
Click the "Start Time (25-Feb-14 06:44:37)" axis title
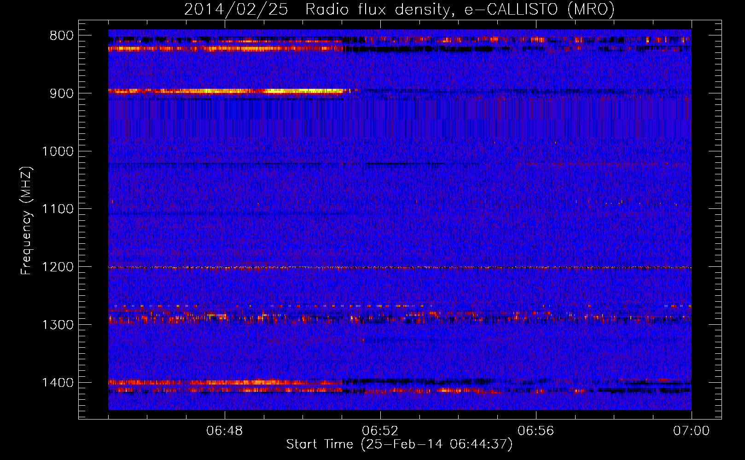click(399, 444)
